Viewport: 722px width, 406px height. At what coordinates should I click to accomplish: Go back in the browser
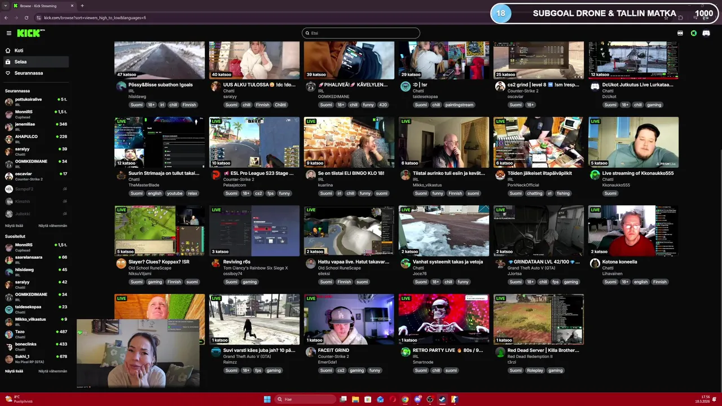click(x=6, y=17)
